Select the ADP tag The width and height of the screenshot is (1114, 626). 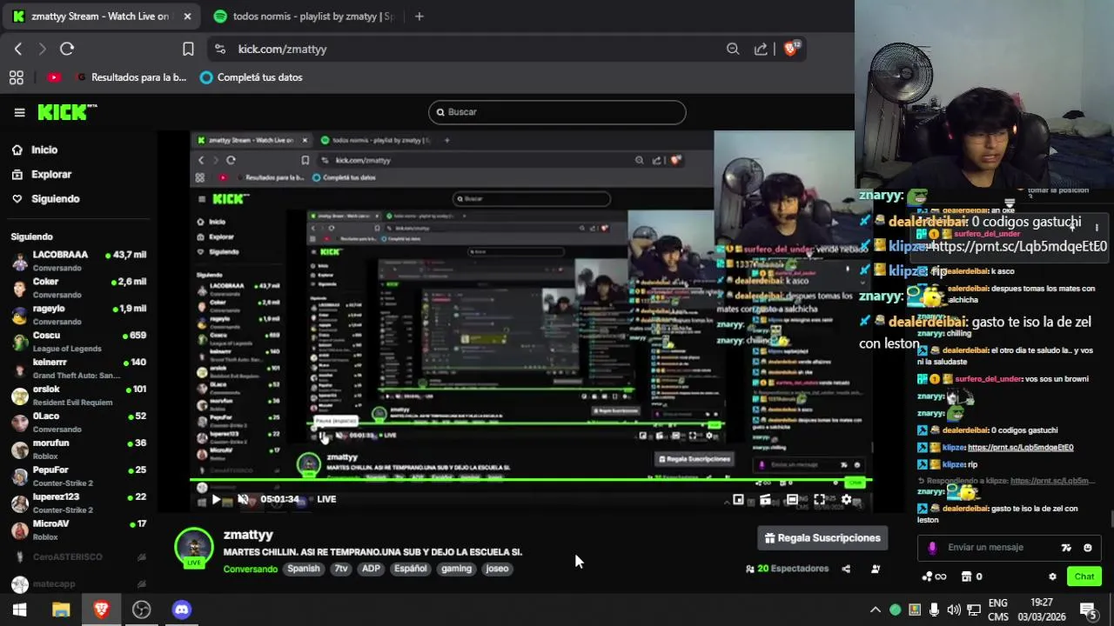tap(371, 569)
